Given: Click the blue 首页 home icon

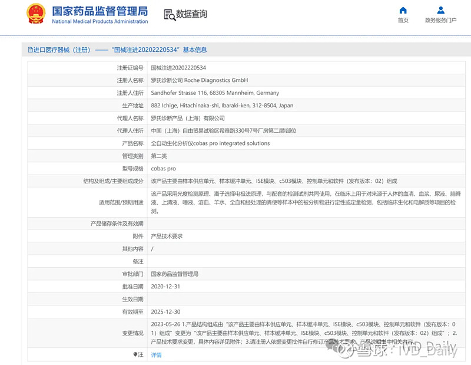Looking at the screenshot, I should pos(403,10).
